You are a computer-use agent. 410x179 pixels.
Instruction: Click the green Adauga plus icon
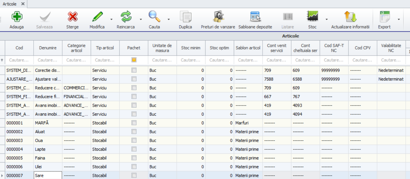16,17
